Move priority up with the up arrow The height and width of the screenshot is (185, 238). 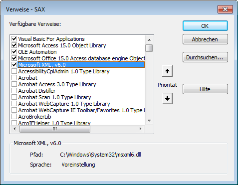point(167,71)
